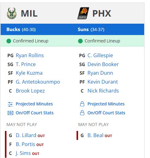Click the court icon beside Bucks On/Off Stats
150x158 pixels.
click(x=10, y=113)
